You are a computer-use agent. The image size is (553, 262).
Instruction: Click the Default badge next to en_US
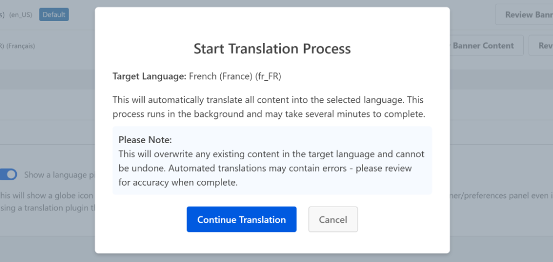54,15
